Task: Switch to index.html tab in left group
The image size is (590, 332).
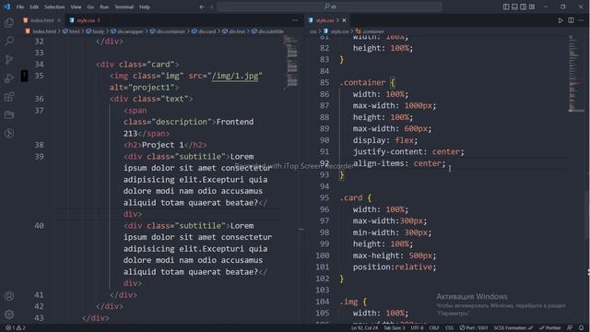Action: click(x=41, y=20)
